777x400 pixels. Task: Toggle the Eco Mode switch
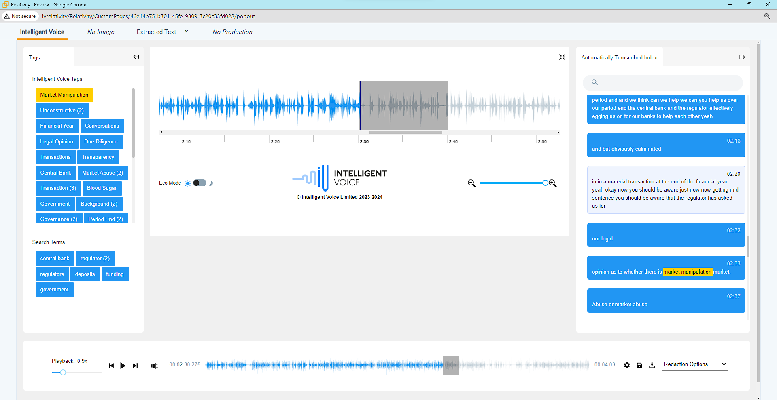(x=200, y=183)
